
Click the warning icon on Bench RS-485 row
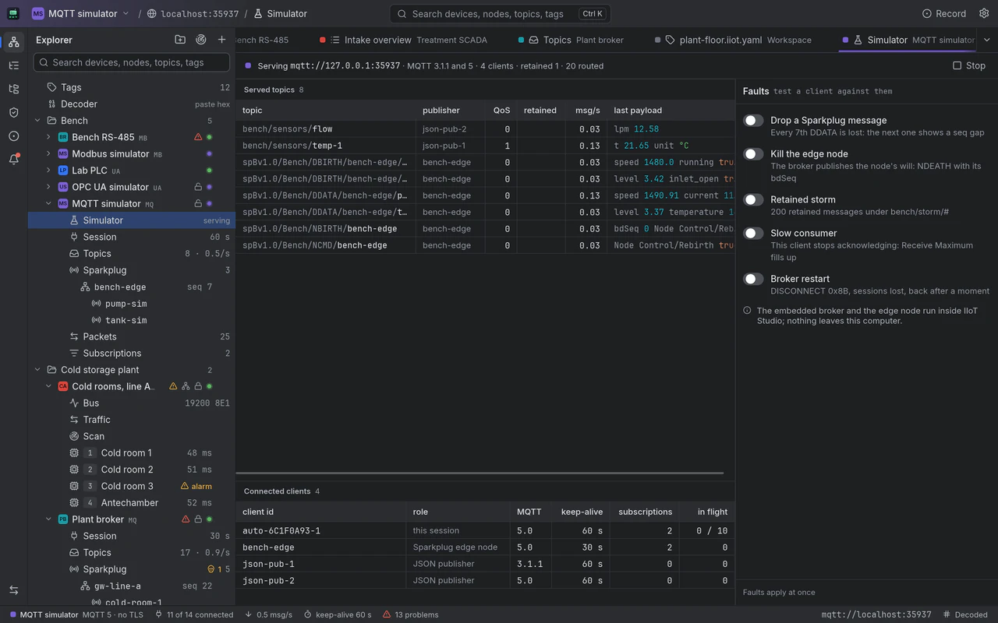[198, 137]
